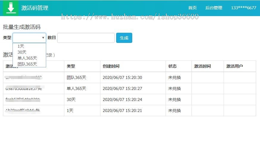Click the timestamp 2020/06/07 15:20:27
Viewport: 260px width, 143px height.
[x=122, y=88]
